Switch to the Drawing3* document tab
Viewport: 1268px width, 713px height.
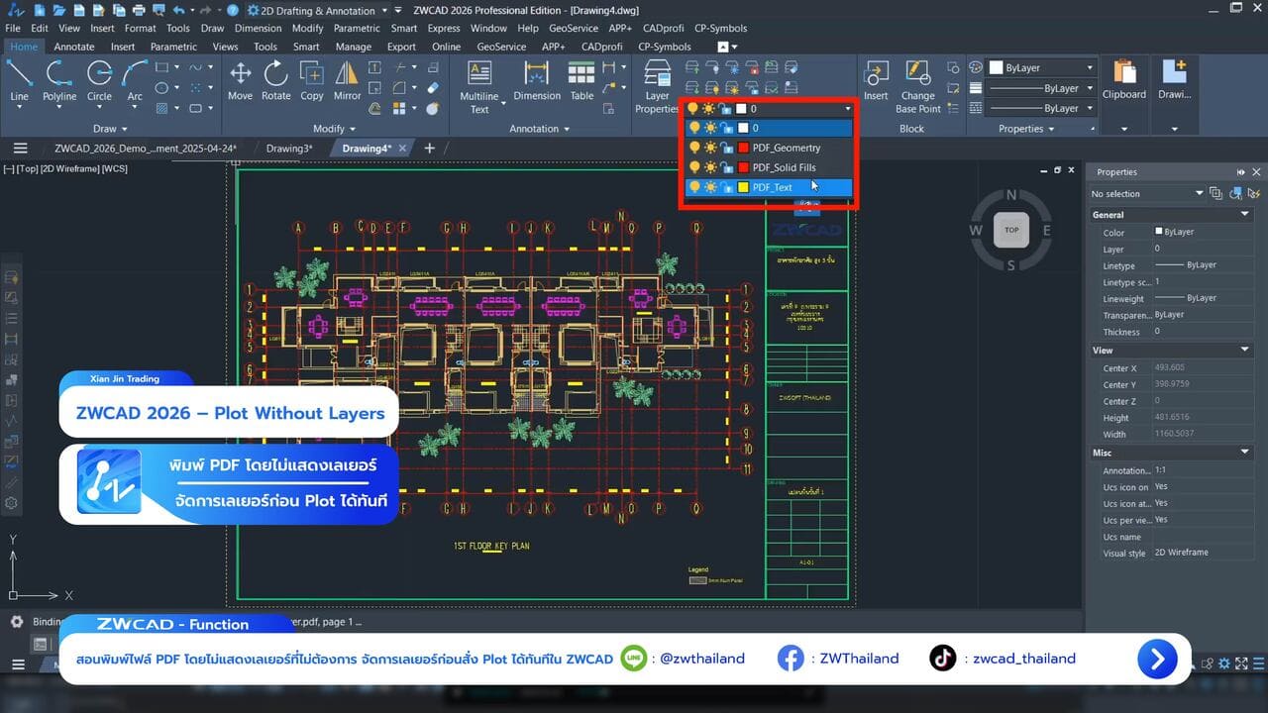click(x=289, y=149)
